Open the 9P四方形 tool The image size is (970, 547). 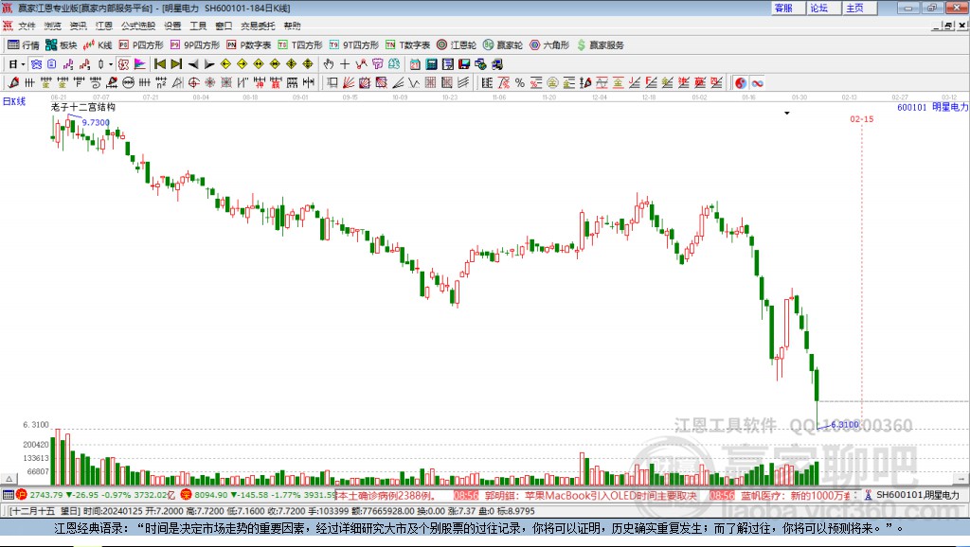[x=195, y=45]
